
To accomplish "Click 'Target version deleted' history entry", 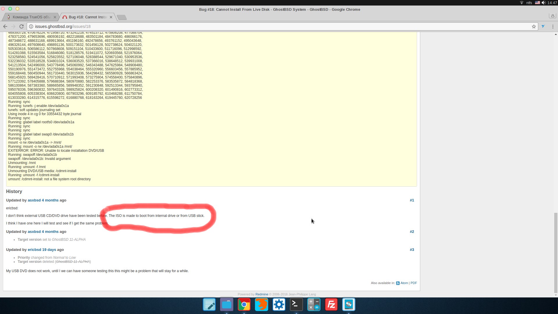I will [x=54, y=262].
